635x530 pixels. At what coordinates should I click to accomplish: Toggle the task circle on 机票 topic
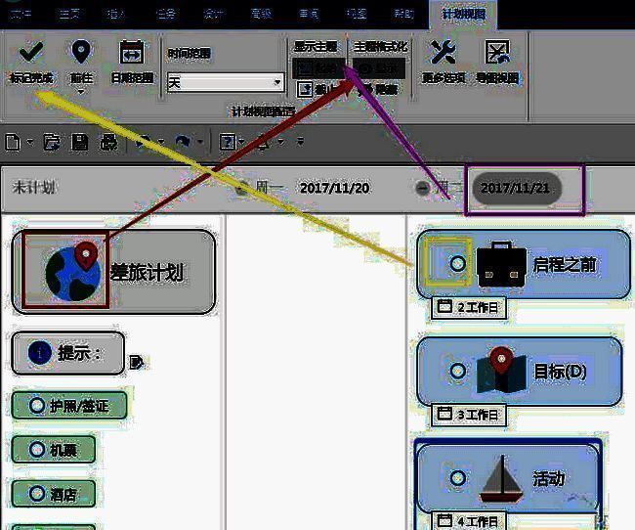pyautogui.click(x=37, y=449)
